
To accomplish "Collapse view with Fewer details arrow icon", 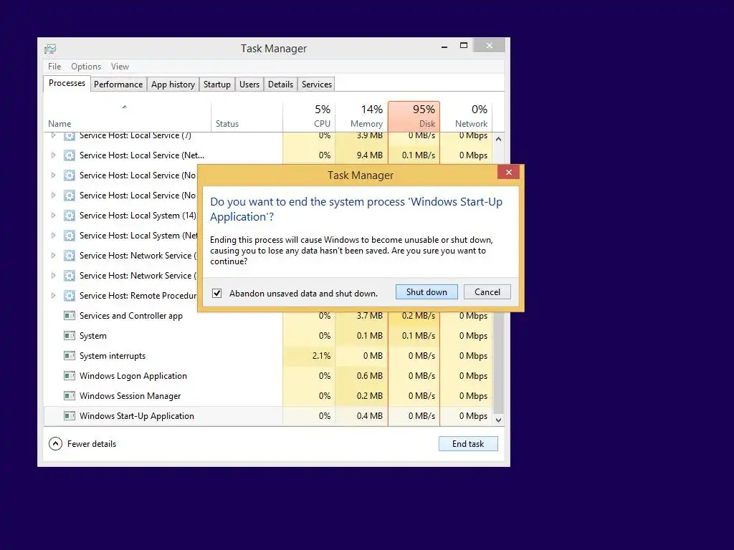I will tap(55, 444).
